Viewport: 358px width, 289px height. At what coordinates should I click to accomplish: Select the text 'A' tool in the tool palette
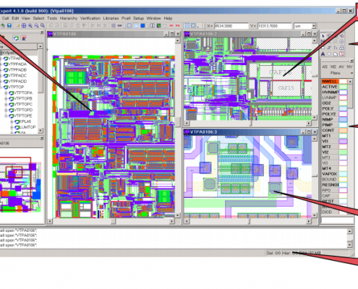pyautogui.click(x=323, y=54)
